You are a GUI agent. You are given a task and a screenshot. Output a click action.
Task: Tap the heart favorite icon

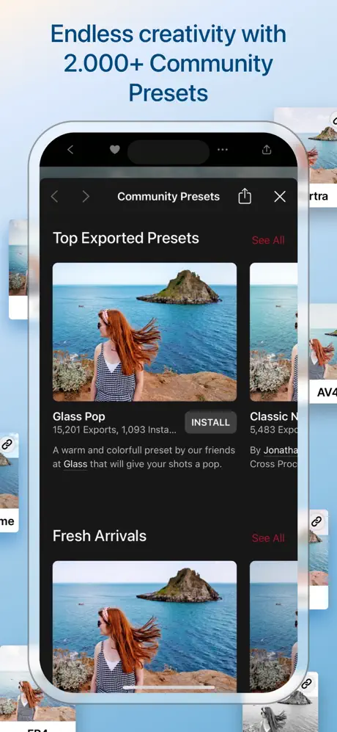pos(115,150)
